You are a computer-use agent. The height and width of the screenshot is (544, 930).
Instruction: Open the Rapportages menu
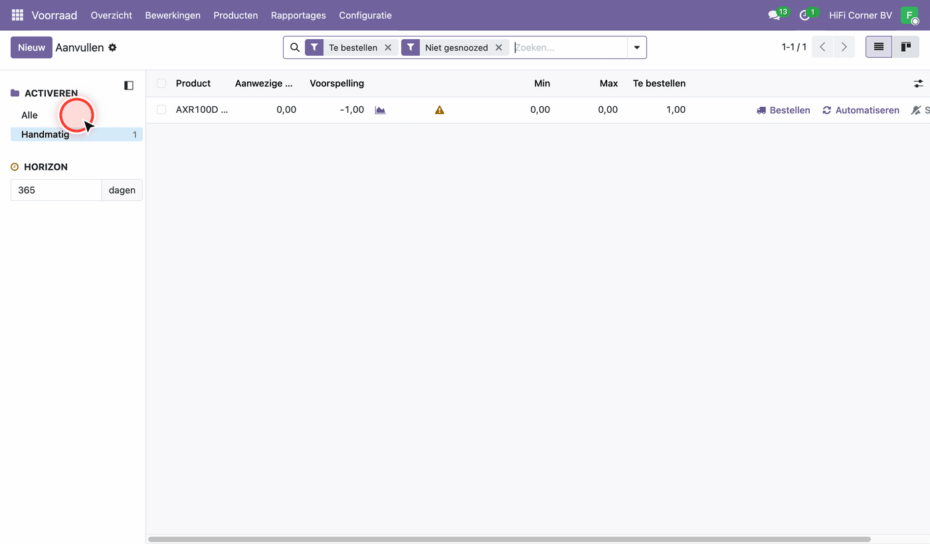(x=298, y=15)
